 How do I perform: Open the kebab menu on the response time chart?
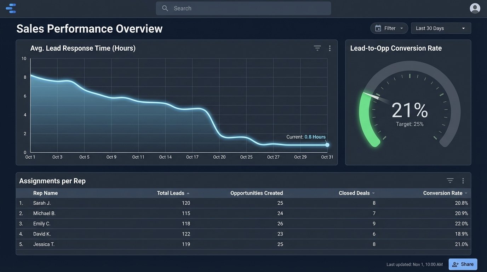[x=330, y=48]
